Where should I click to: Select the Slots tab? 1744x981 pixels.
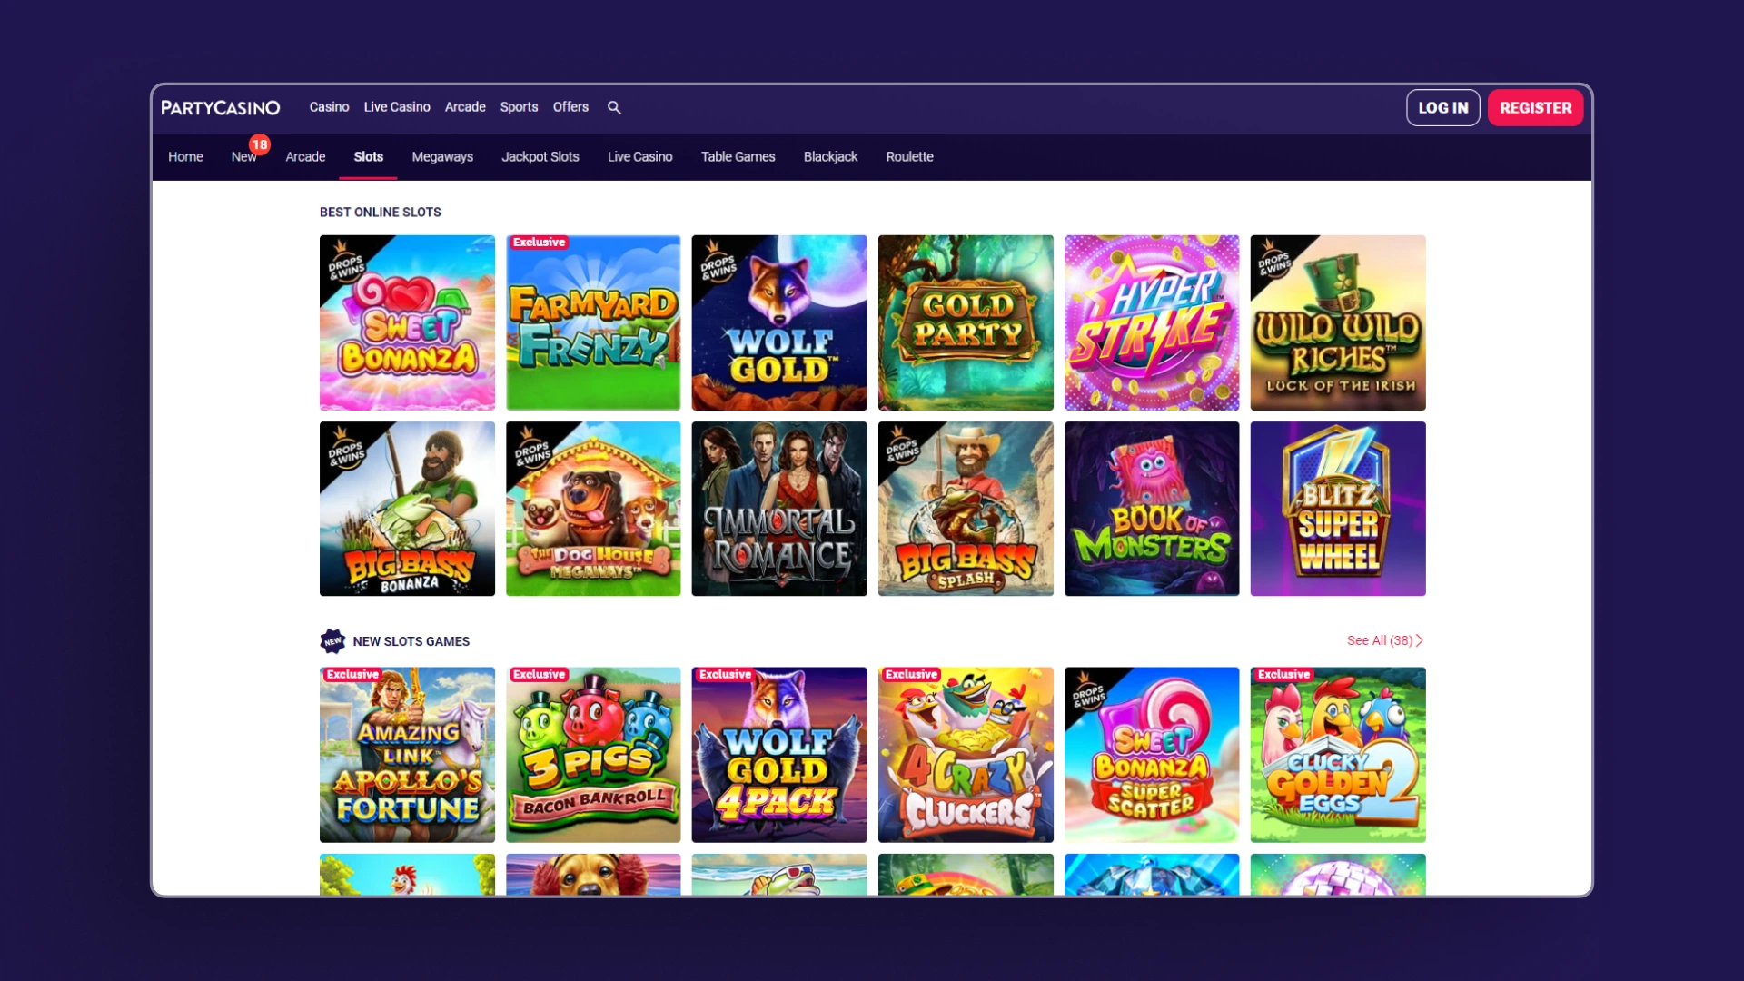coord(368,157)
